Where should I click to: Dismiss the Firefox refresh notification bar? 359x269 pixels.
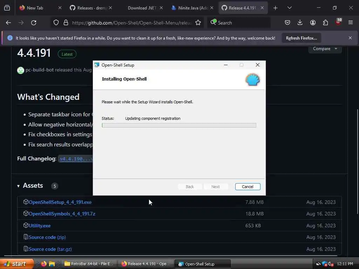[x=350, y=38]
